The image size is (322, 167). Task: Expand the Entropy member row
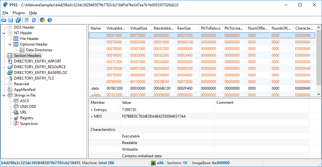point(92,110)
